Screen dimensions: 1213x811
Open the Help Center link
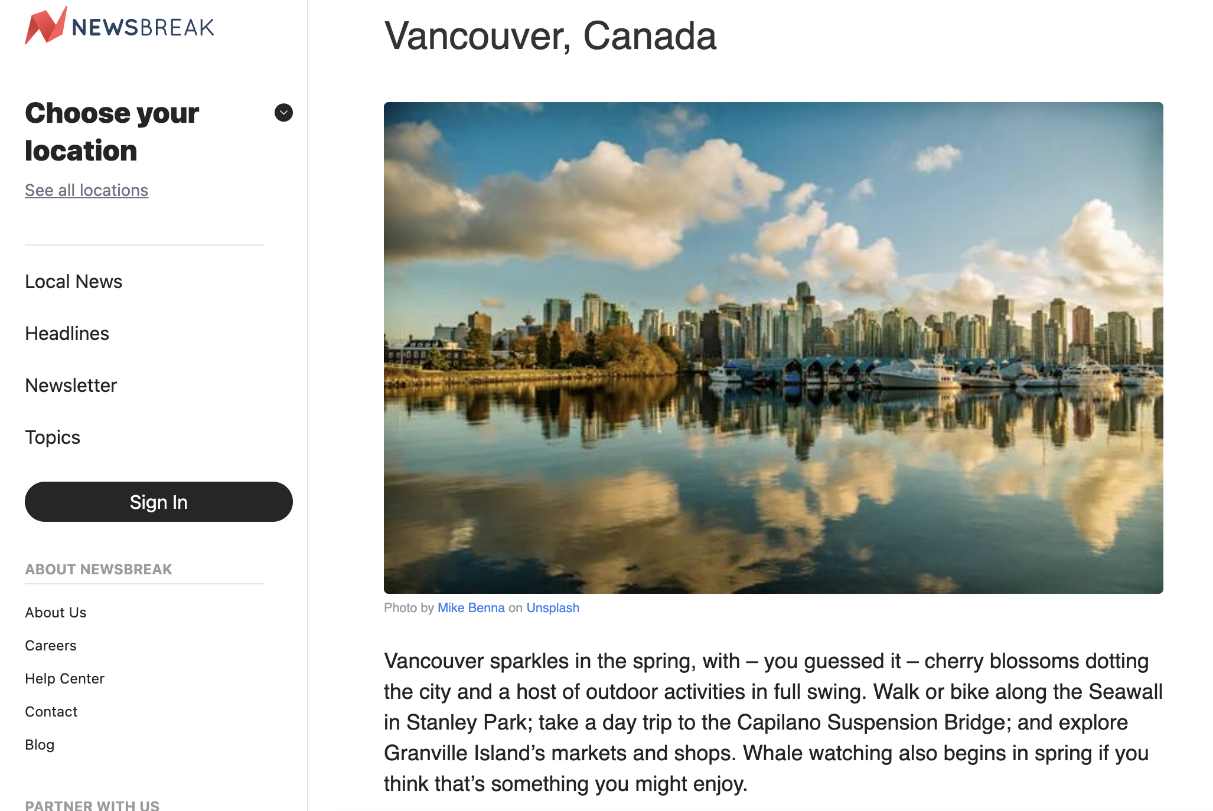64,679
